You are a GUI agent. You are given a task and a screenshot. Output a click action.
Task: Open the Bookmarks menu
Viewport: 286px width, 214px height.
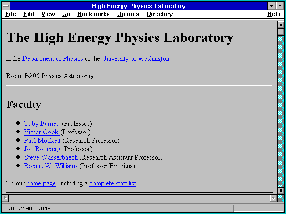click(93, 14)
